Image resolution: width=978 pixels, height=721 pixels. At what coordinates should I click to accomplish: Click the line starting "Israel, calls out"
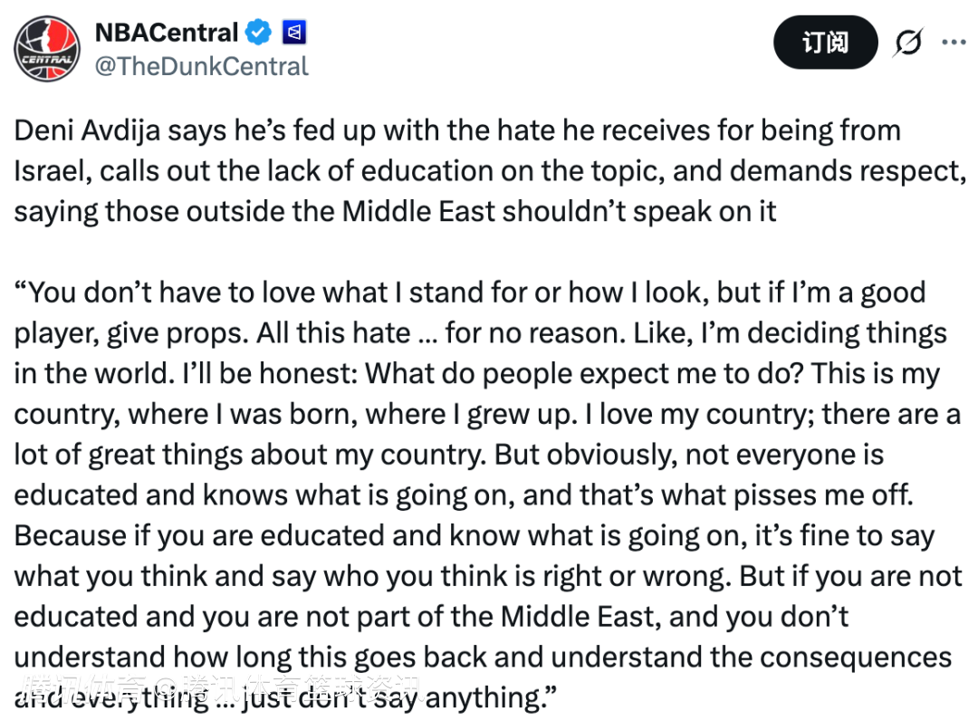click(489, 171)
